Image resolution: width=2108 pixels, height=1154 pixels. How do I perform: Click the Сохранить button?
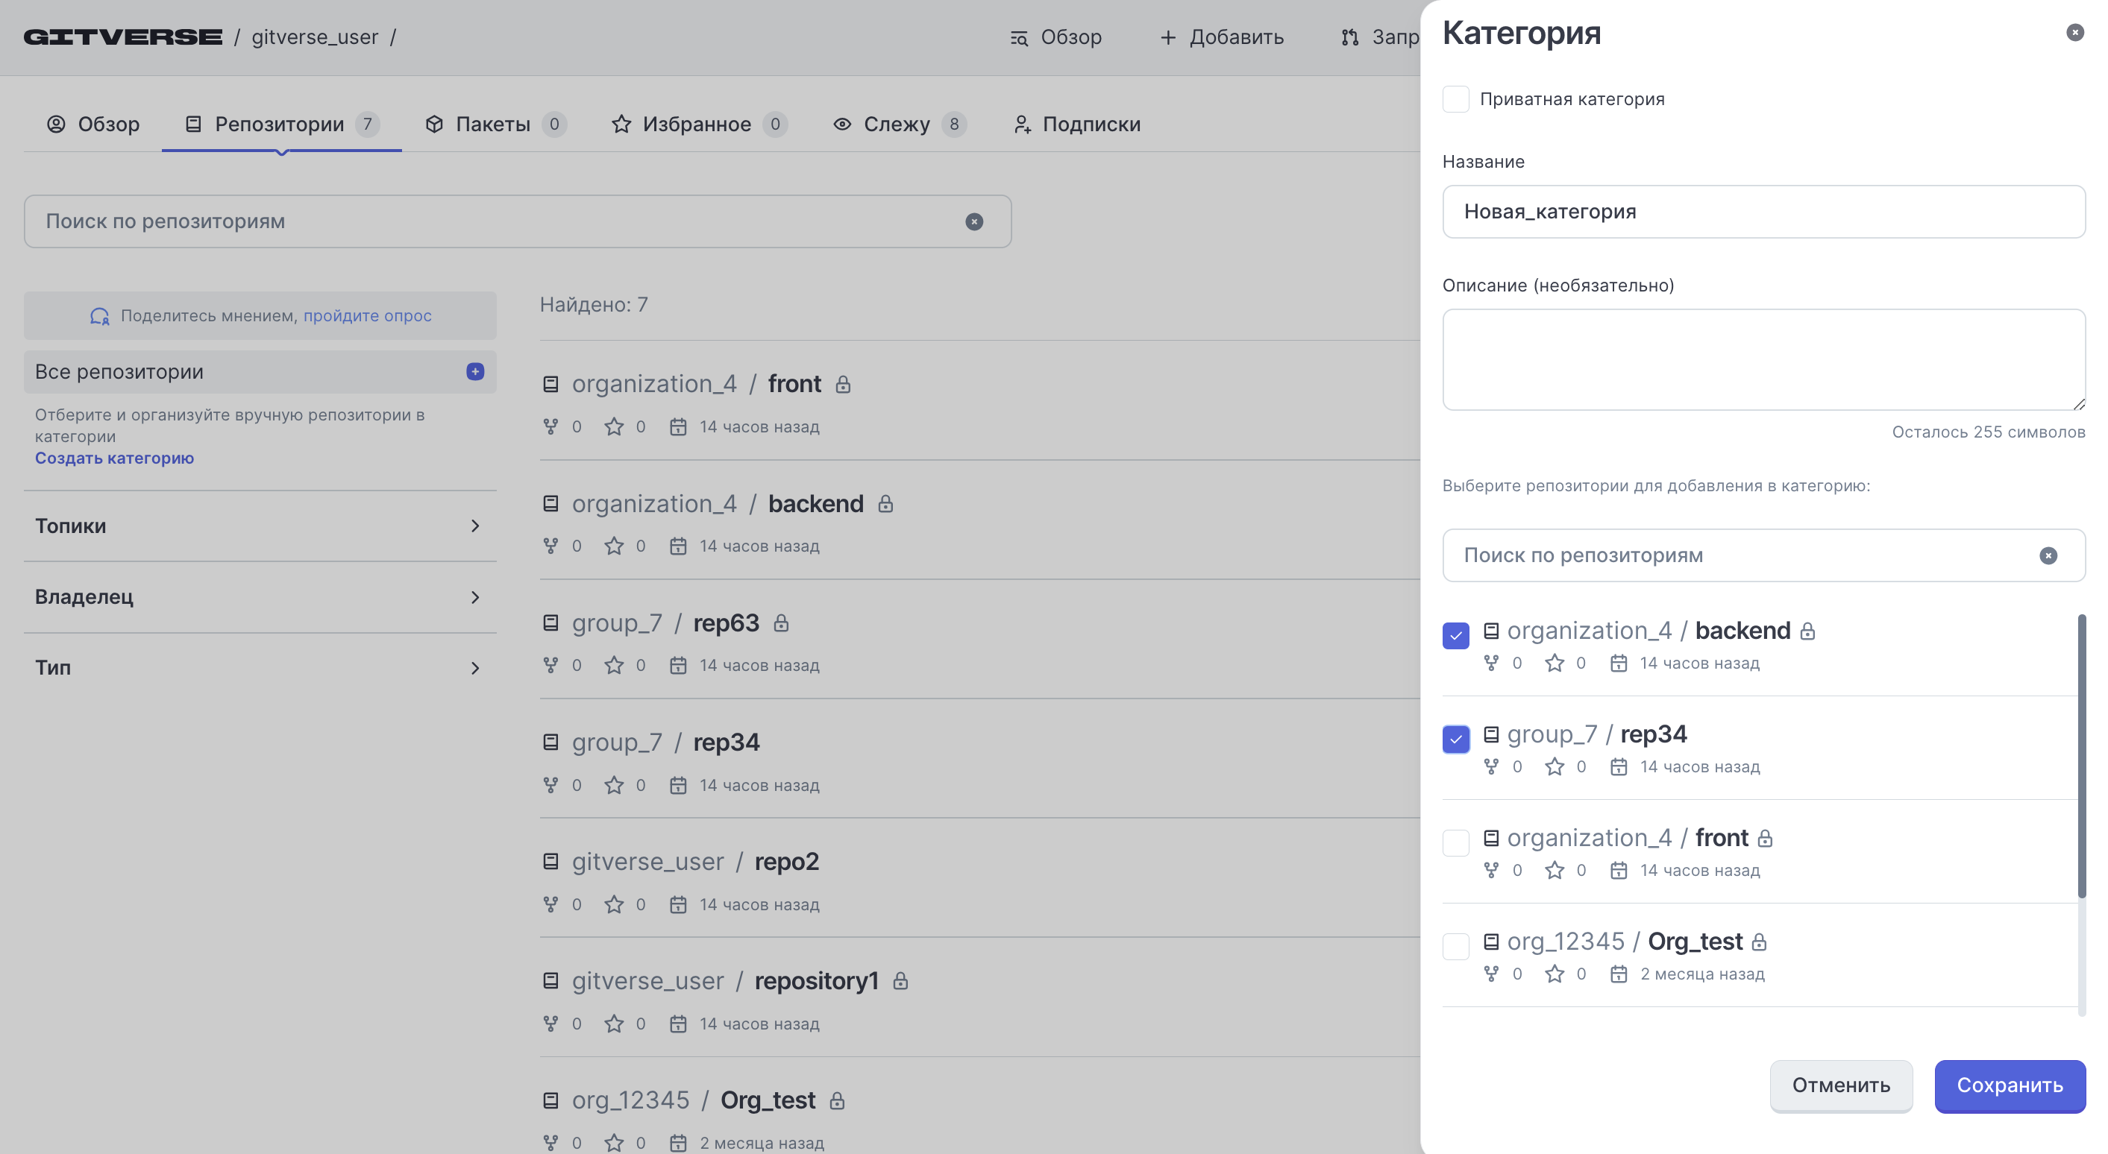(2010, 1085)
